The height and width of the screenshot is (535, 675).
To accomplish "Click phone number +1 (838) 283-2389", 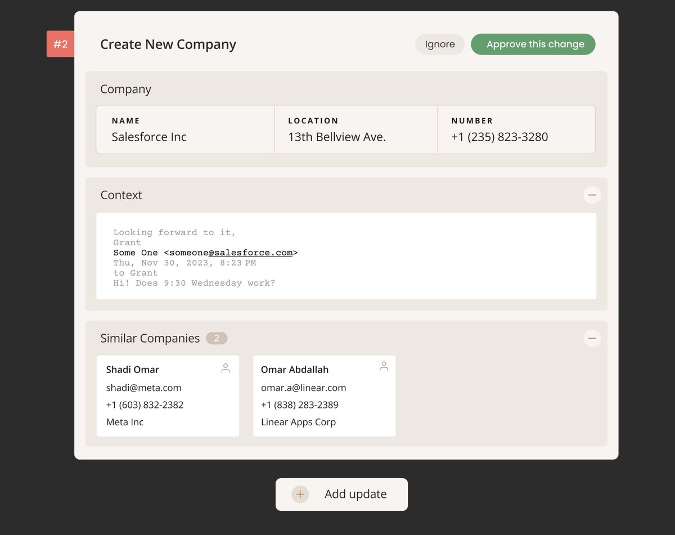I will pyautogui.click(x=300, y=405).
